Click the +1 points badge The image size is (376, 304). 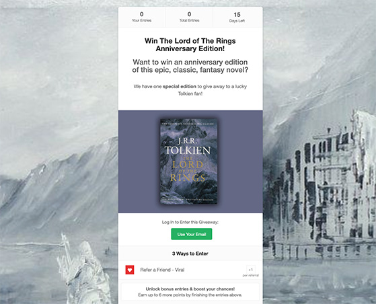251,270
